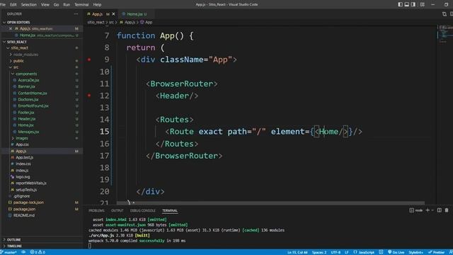The height and width of the screenshot is (255, 453).
Task: Open package-lock.json file
Action: coord(28,203)
